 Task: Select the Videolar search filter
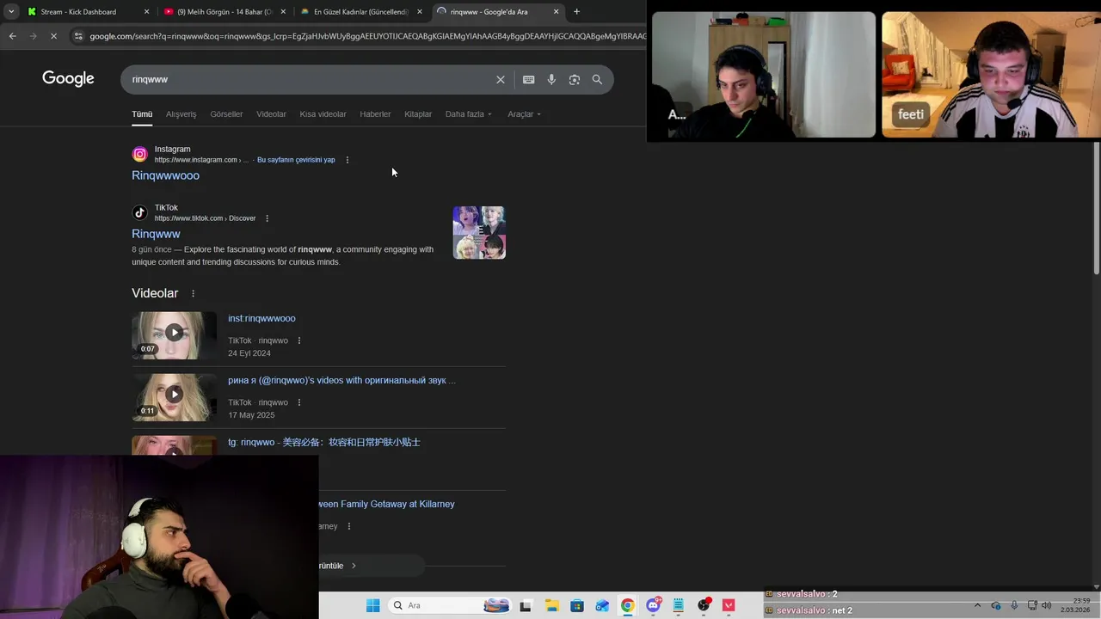[x=271, y=114]
